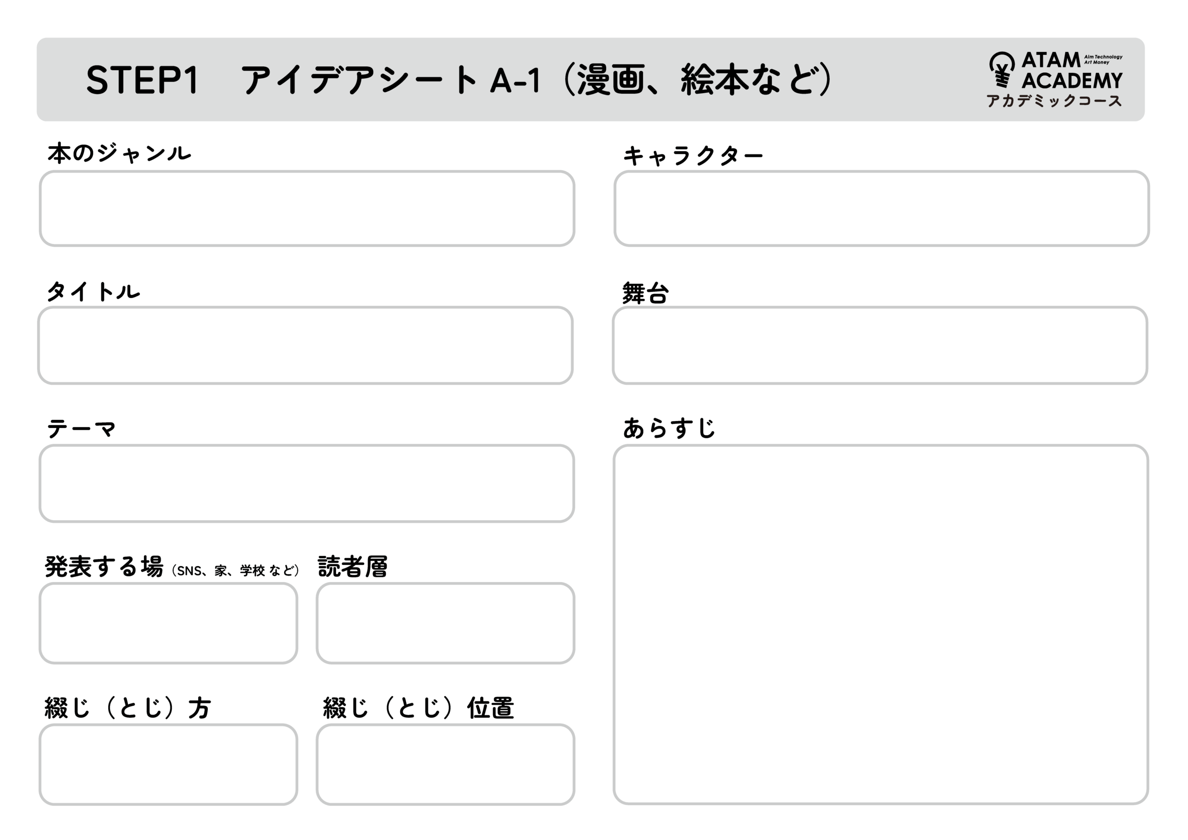The width and height of the screenshot is (1188, 840).
Task: Click the 舞台 heading label
Action: point(645,293)
